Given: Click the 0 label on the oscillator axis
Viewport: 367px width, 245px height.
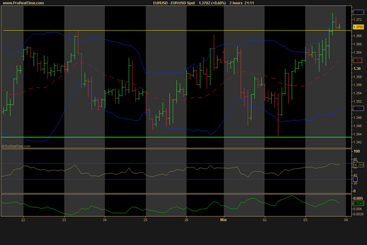Looking at the screenshot, I should click(354, 191).
